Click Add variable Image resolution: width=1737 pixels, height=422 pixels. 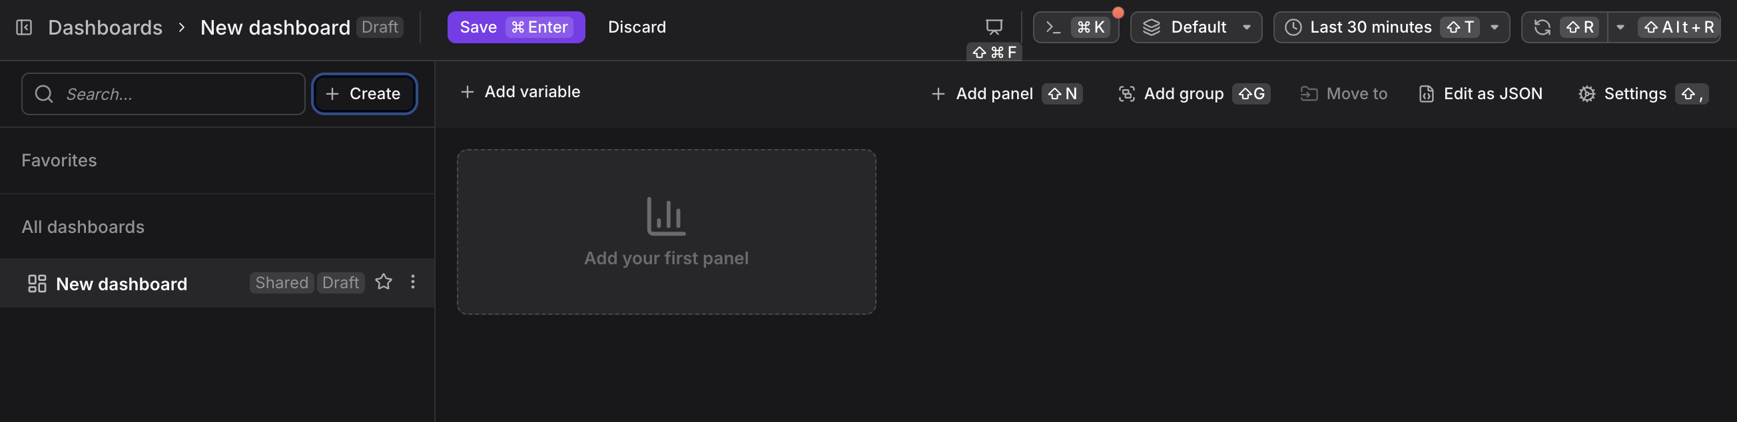tap(520, 92)
